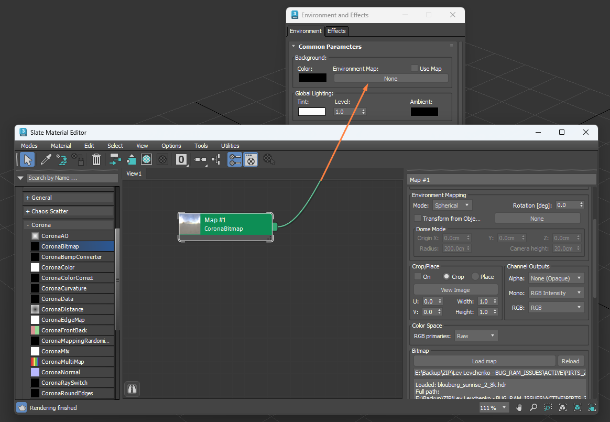The image size is (610, 422).
Task: Click the Material ID Channel icon
Action: [181, 159]
